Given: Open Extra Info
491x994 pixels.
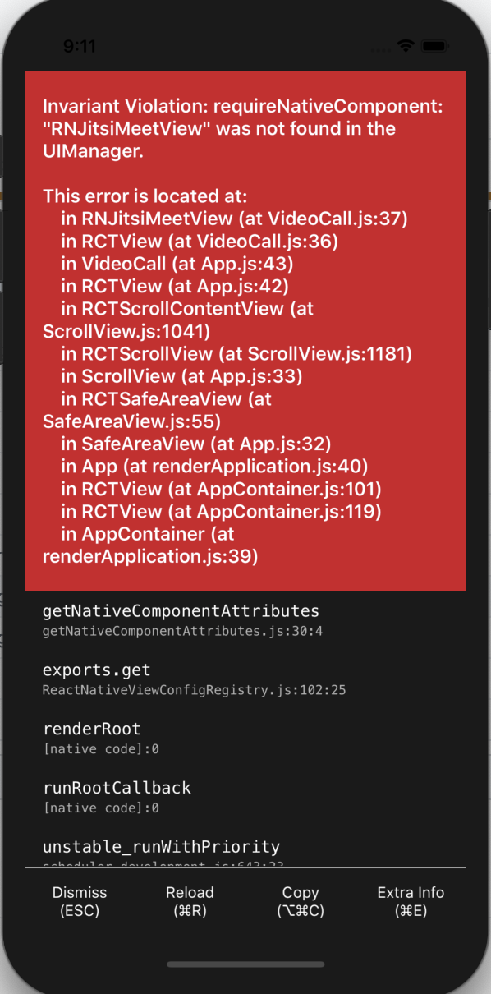Looking at the screenshot, I should (411, 901).
